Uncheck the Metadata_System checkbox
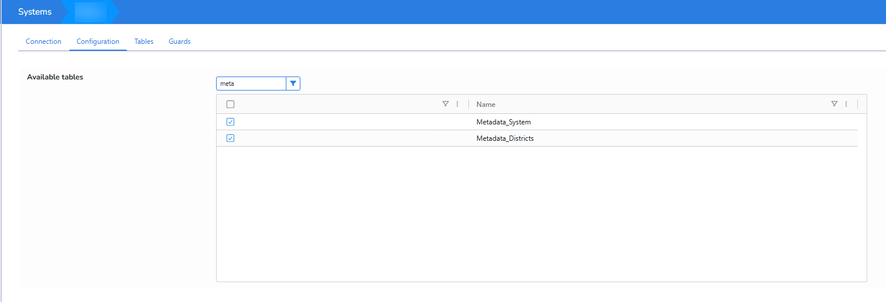The image size is (886, 302). coord(230,122)
